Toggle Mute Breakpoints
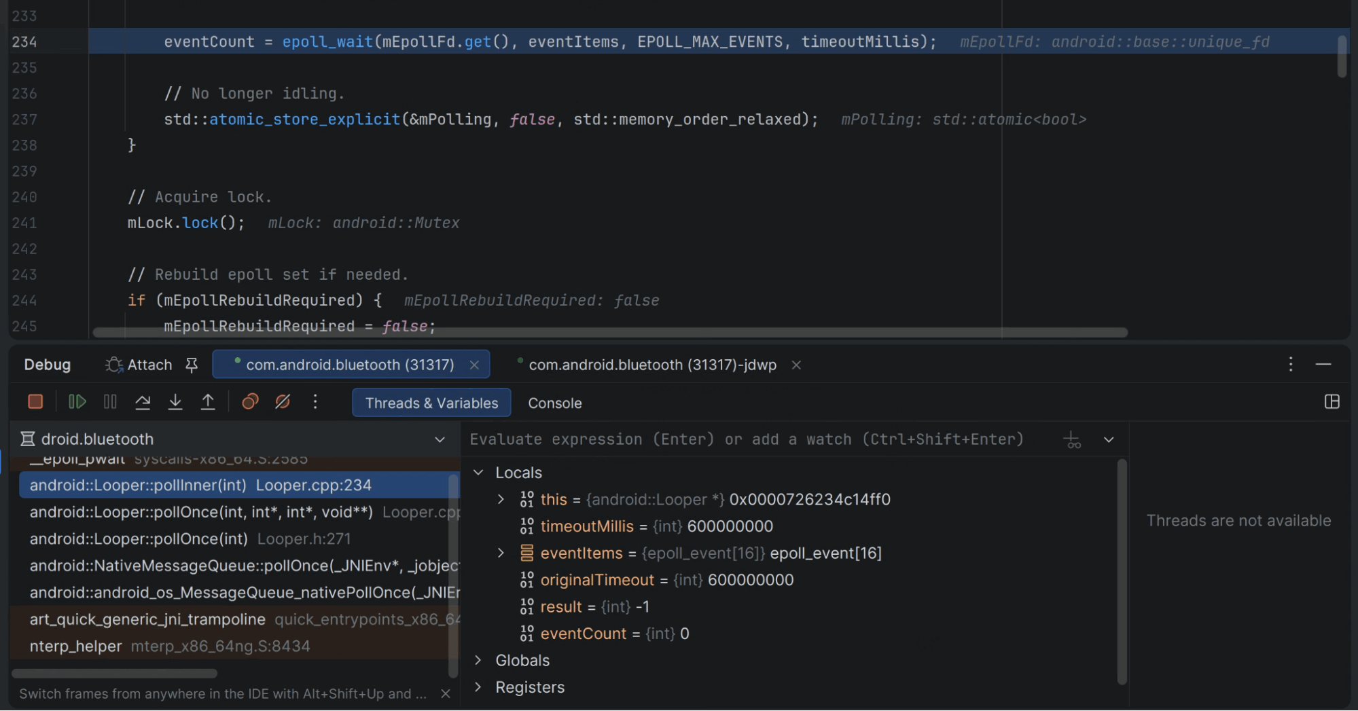The height and width of the screenshot is (711, 1358). (283, 402)
